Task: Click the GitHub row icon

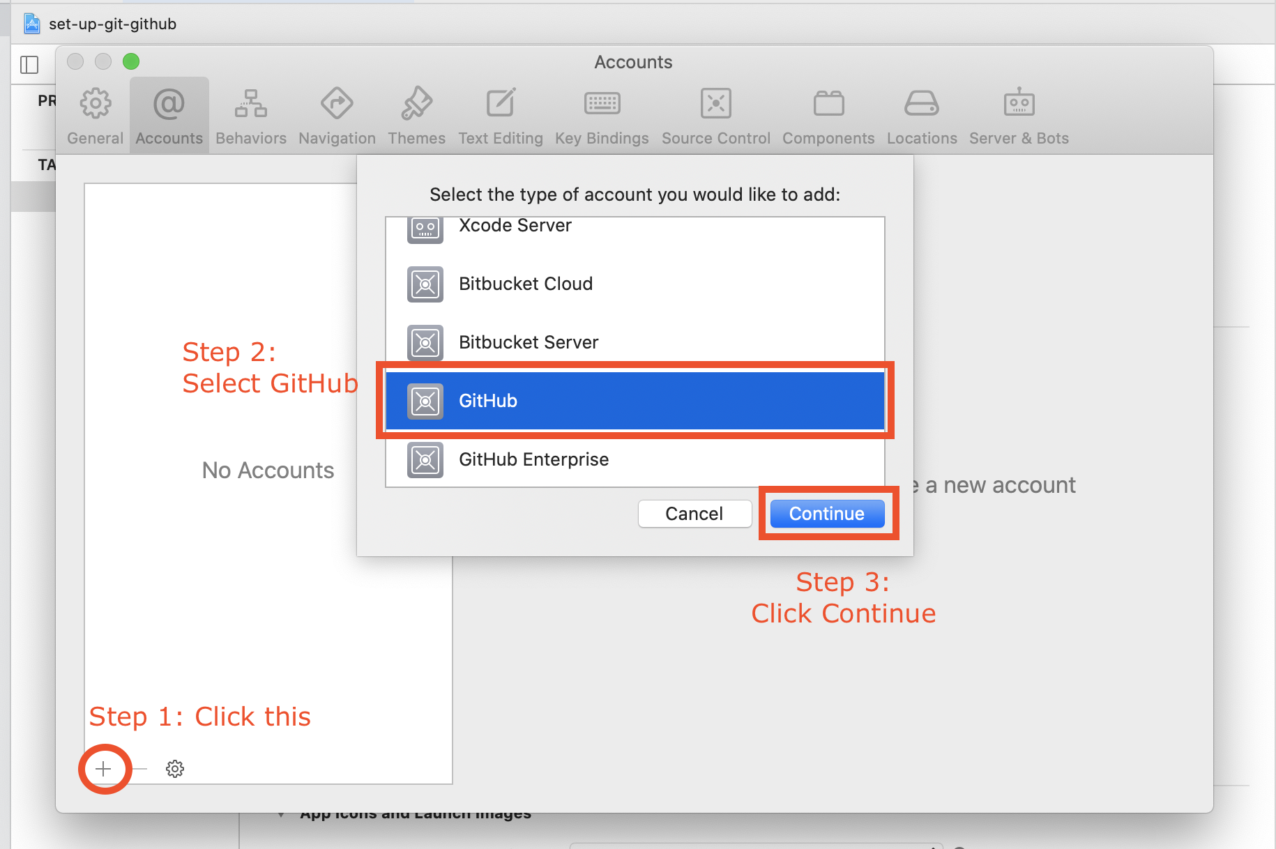Action: pyautogui.click(x=425, y=401)
